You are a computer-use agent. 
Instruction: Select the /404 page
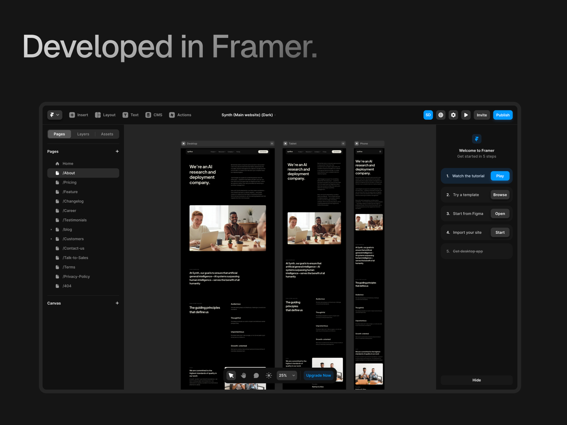(83, 286)
